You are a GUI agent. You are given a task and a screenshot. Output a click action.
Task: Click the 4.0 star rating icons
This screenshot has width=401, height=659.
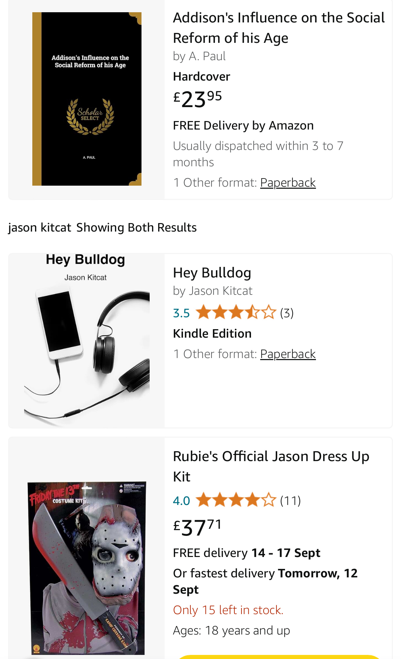pyautogui.click(x=236, y=501)
